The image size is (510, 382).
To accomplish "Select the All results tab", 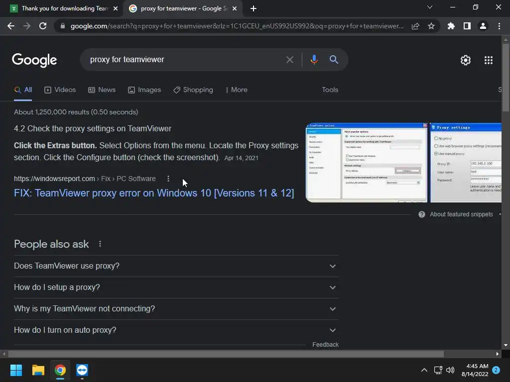I will pyautogui.click(x=23, y=90).
